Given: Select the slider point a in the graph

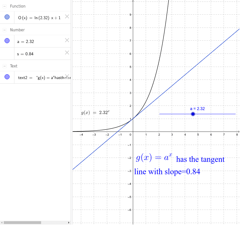Looking at the screenshot, I should (193, 114).
